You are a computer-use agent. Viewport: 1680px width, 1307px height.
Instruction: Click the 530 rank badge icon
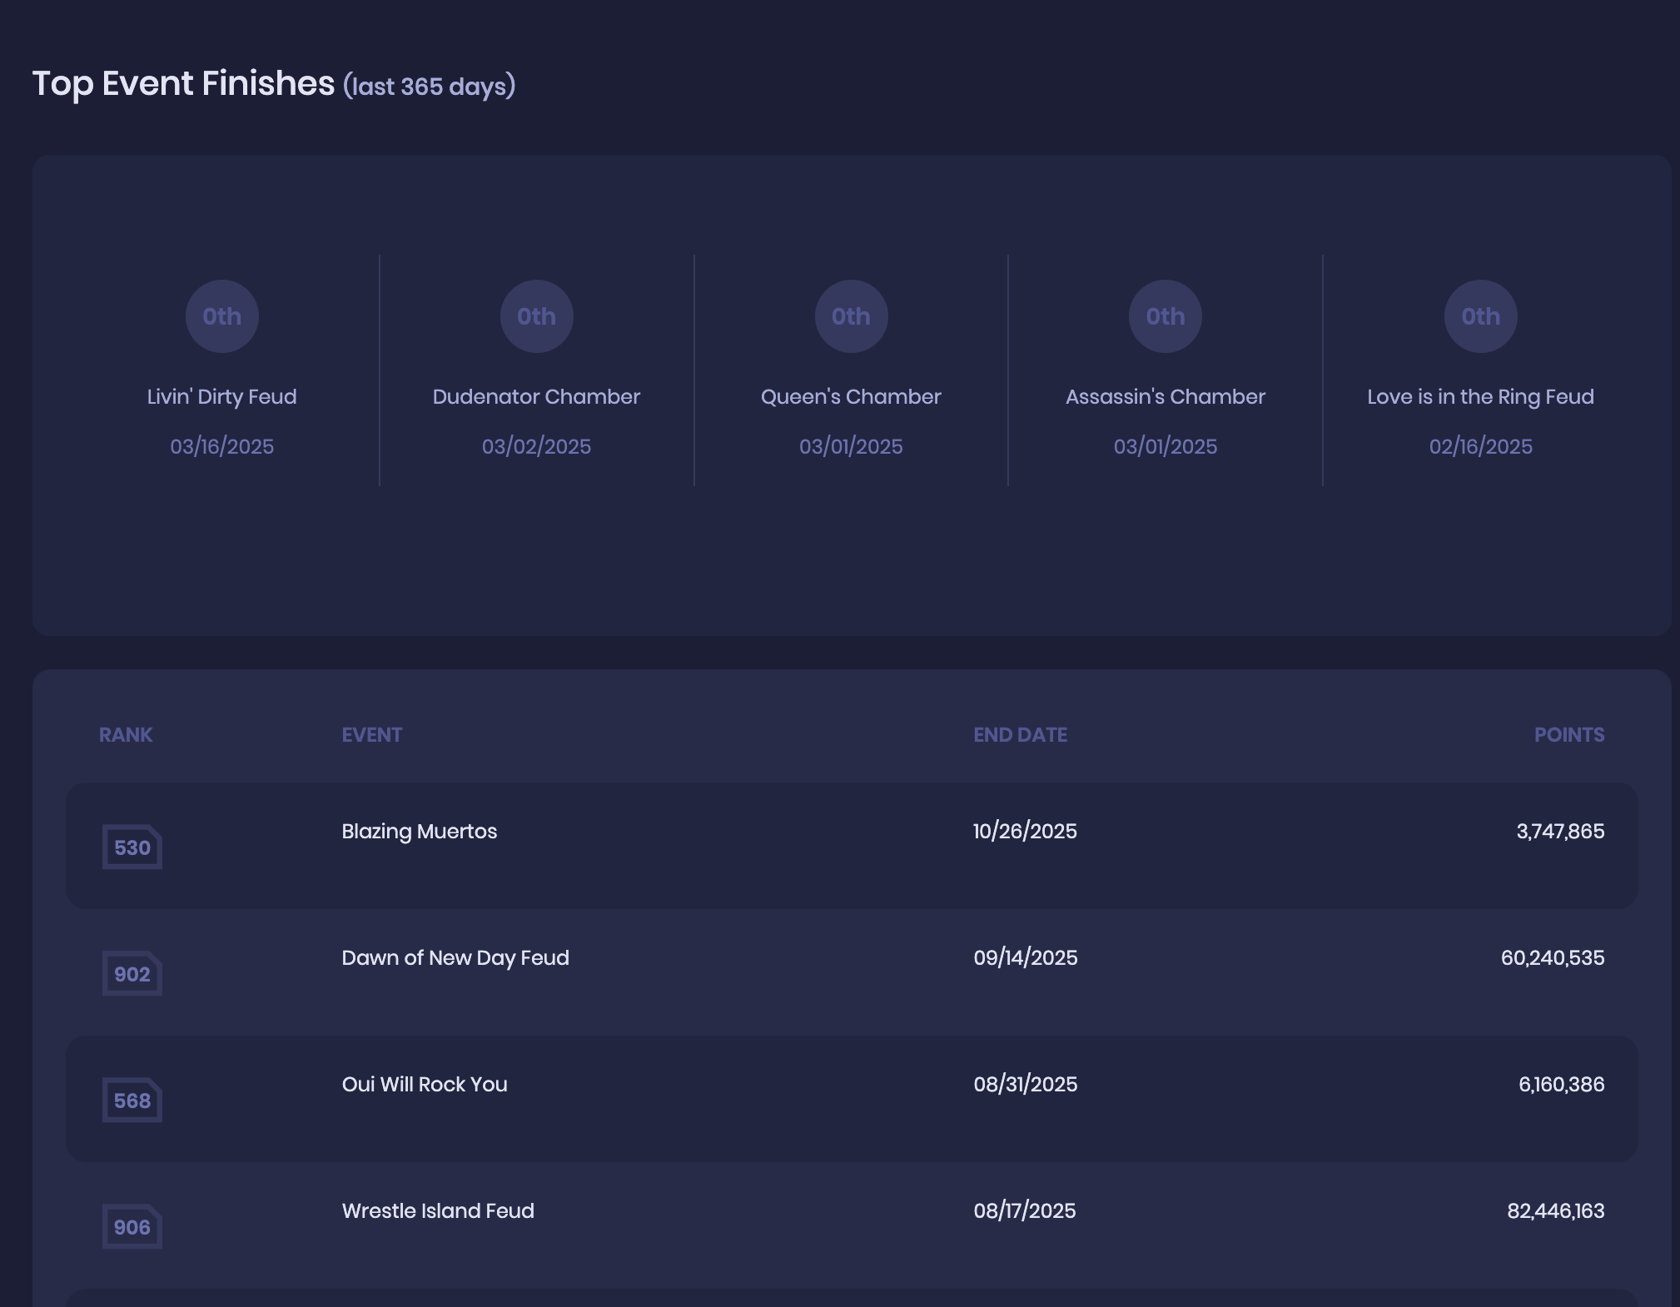point(132,847)
